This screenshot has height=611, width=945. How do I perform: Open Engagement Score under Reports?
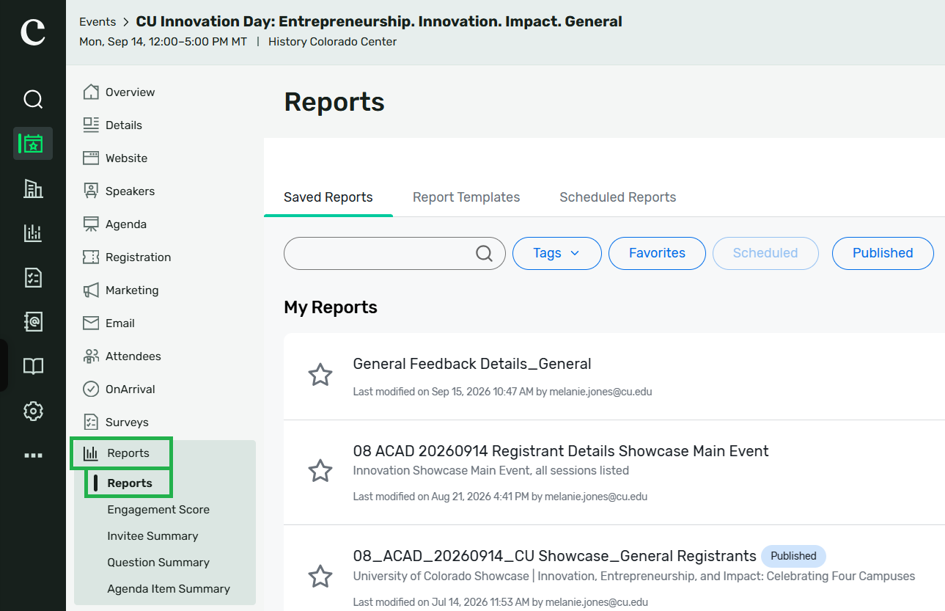[x=158, y=509]
